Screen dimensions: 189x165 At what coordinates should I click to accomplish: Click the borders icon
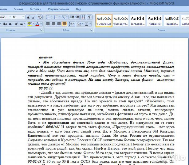pyautogui.click(x=87, y=24)
